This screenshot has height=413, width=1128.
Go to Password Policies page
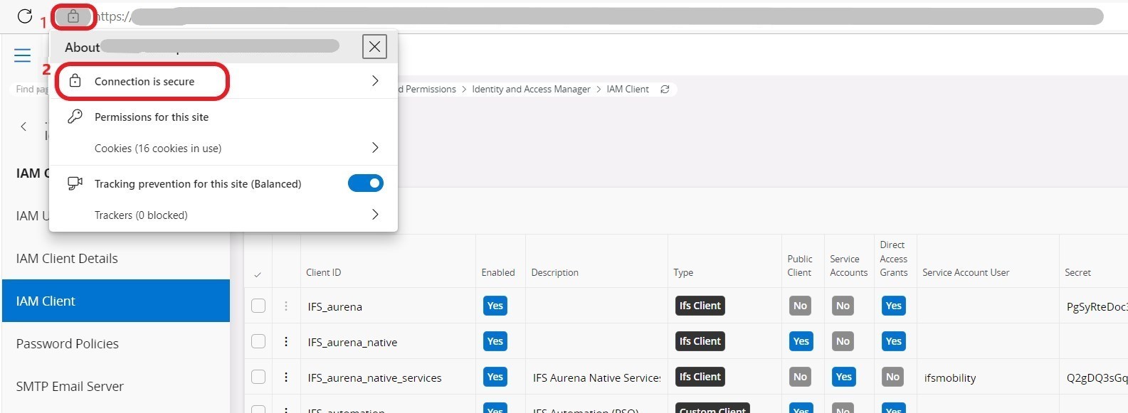tap(68, 344)
